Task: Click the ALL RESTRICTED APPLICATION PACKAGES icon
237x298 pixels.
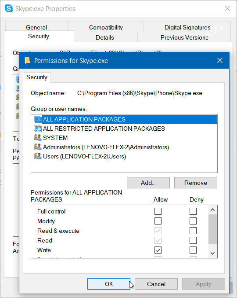Action: [x=37, y=129]
